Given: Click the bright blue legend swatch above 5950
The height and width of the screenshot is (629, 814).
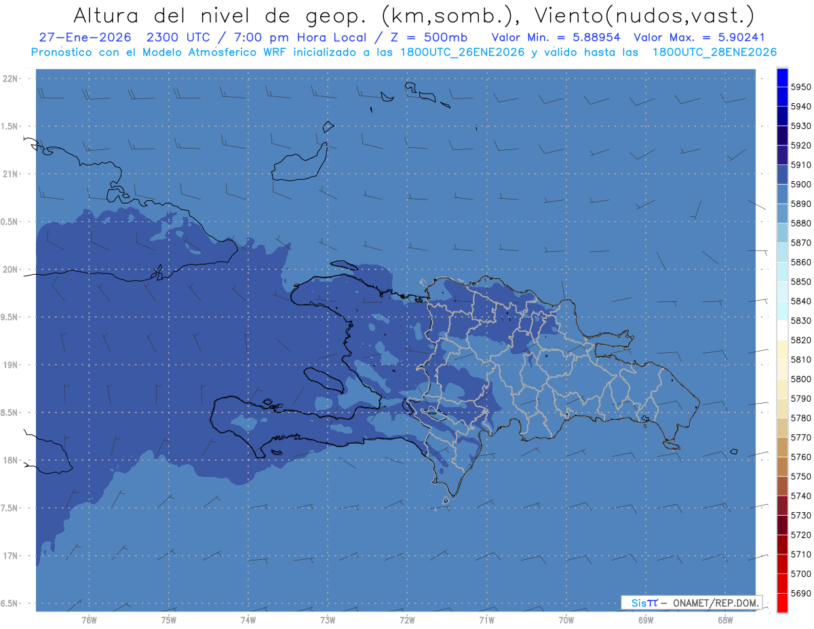Looking at the screenshot, I should [x=782, y=77].
